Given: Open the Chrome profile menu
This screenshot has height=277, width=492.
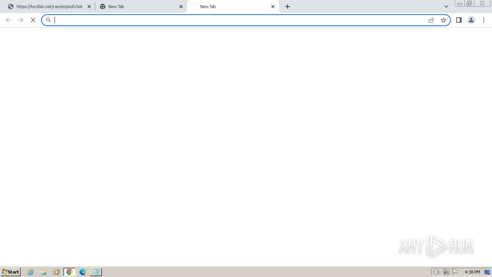Looking at the screenshot, I should [x=471, y=20].
